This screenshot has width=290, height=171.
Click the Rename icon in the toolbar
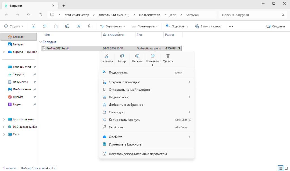tap(67, 26)
